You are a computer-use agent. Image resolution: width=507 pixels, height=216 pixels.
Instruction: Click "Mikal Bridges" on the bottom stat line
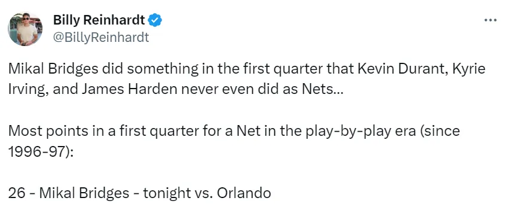[84, 193]
